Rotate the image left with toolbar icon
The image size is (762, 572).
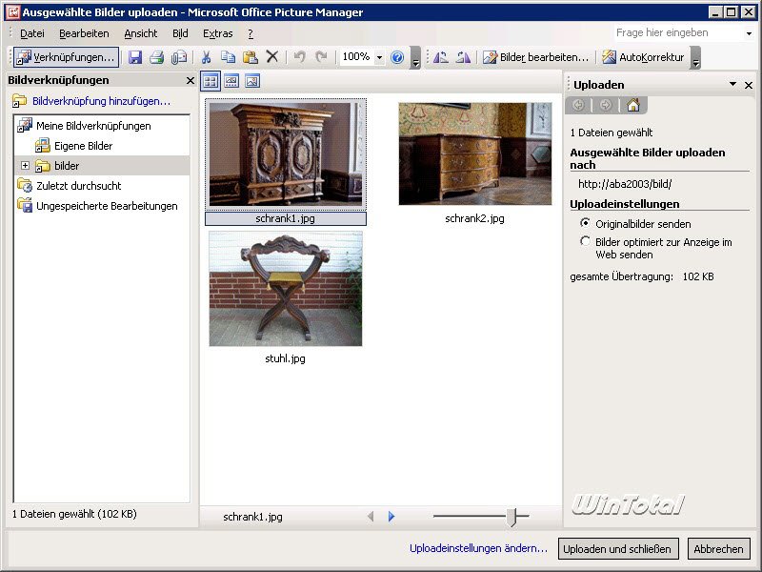click(441, 57)
